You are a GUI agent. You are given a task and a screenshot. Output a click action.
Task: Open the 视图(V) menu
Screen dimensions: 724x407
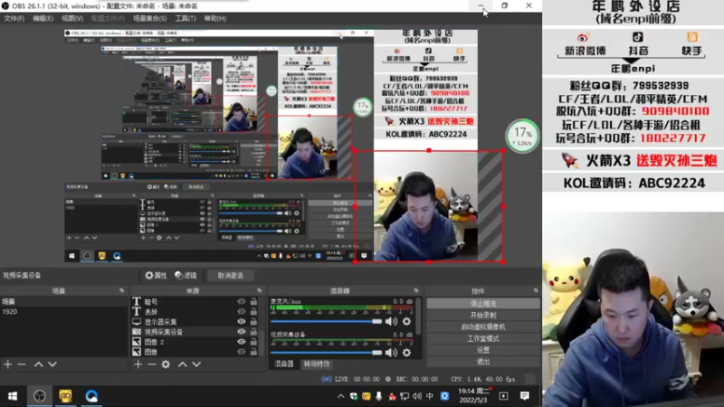coord(72,18)
